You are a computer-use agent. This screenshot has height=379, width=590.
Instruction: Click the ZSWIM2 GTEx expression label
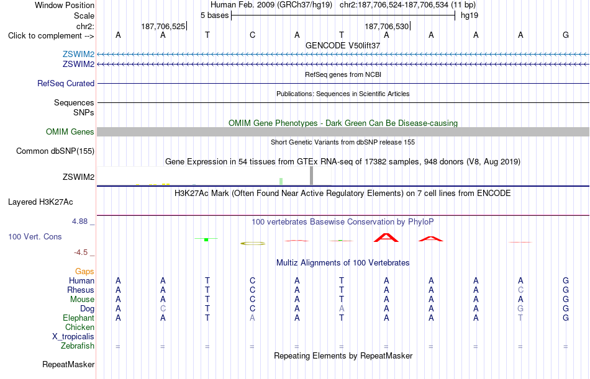point(78,177)
